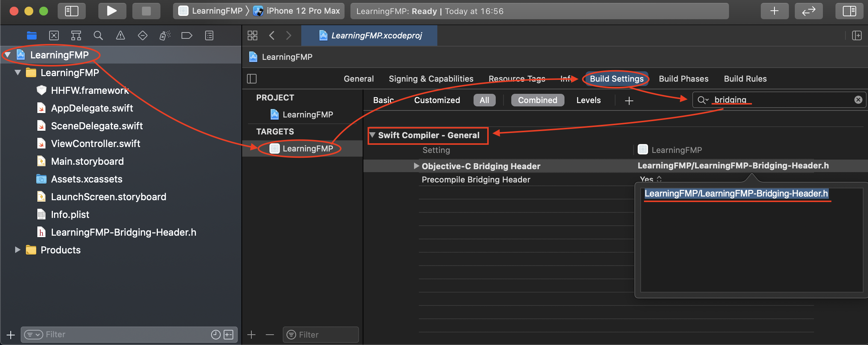Select the LearningFMP.xcodeproj editor tab
Viewport: 868px width, 345px height.
(369, 35)
